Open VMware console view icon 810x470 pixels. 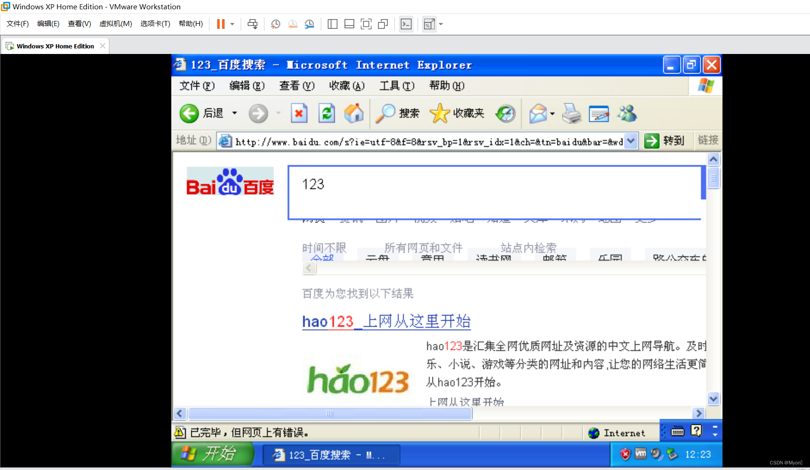click(406, 24)
